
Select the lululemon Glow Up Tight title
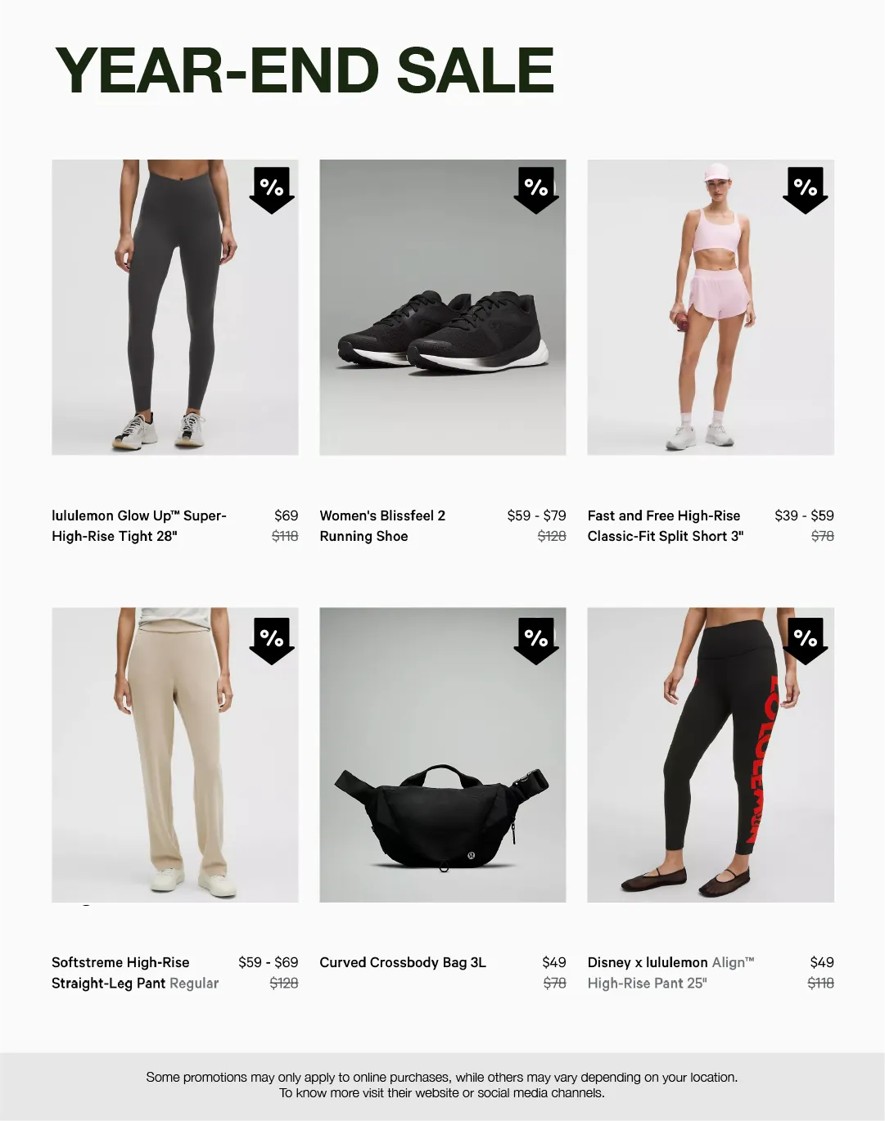139,525
